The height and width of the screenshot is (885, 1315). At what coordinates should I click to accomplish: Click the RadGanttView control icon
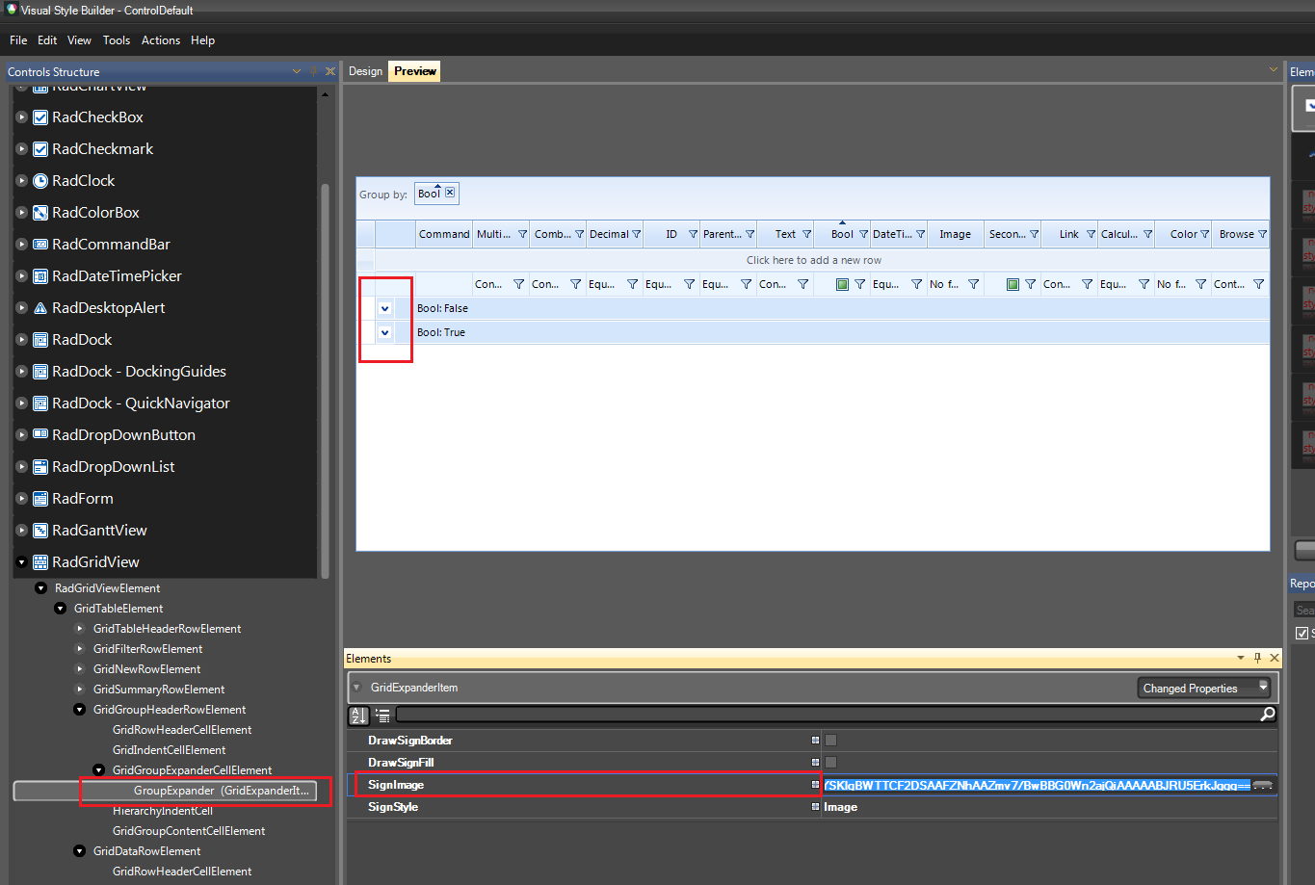click(x=40, y=531)
